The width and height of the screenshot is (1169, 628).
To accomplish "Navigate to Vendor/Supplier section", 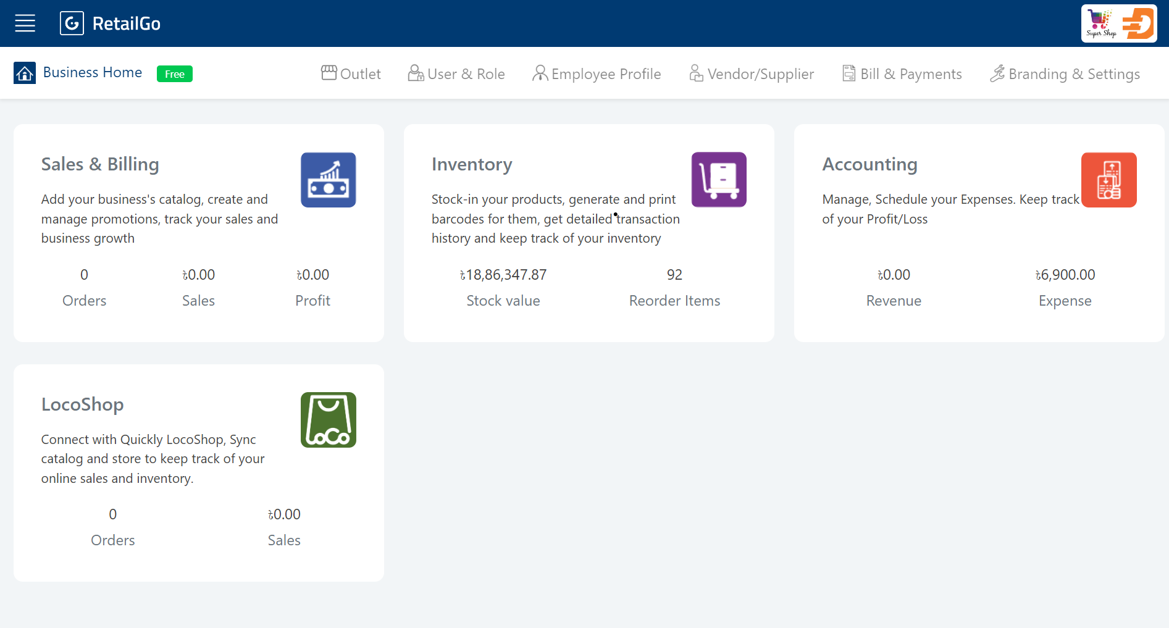I will [x=752, y=74].
